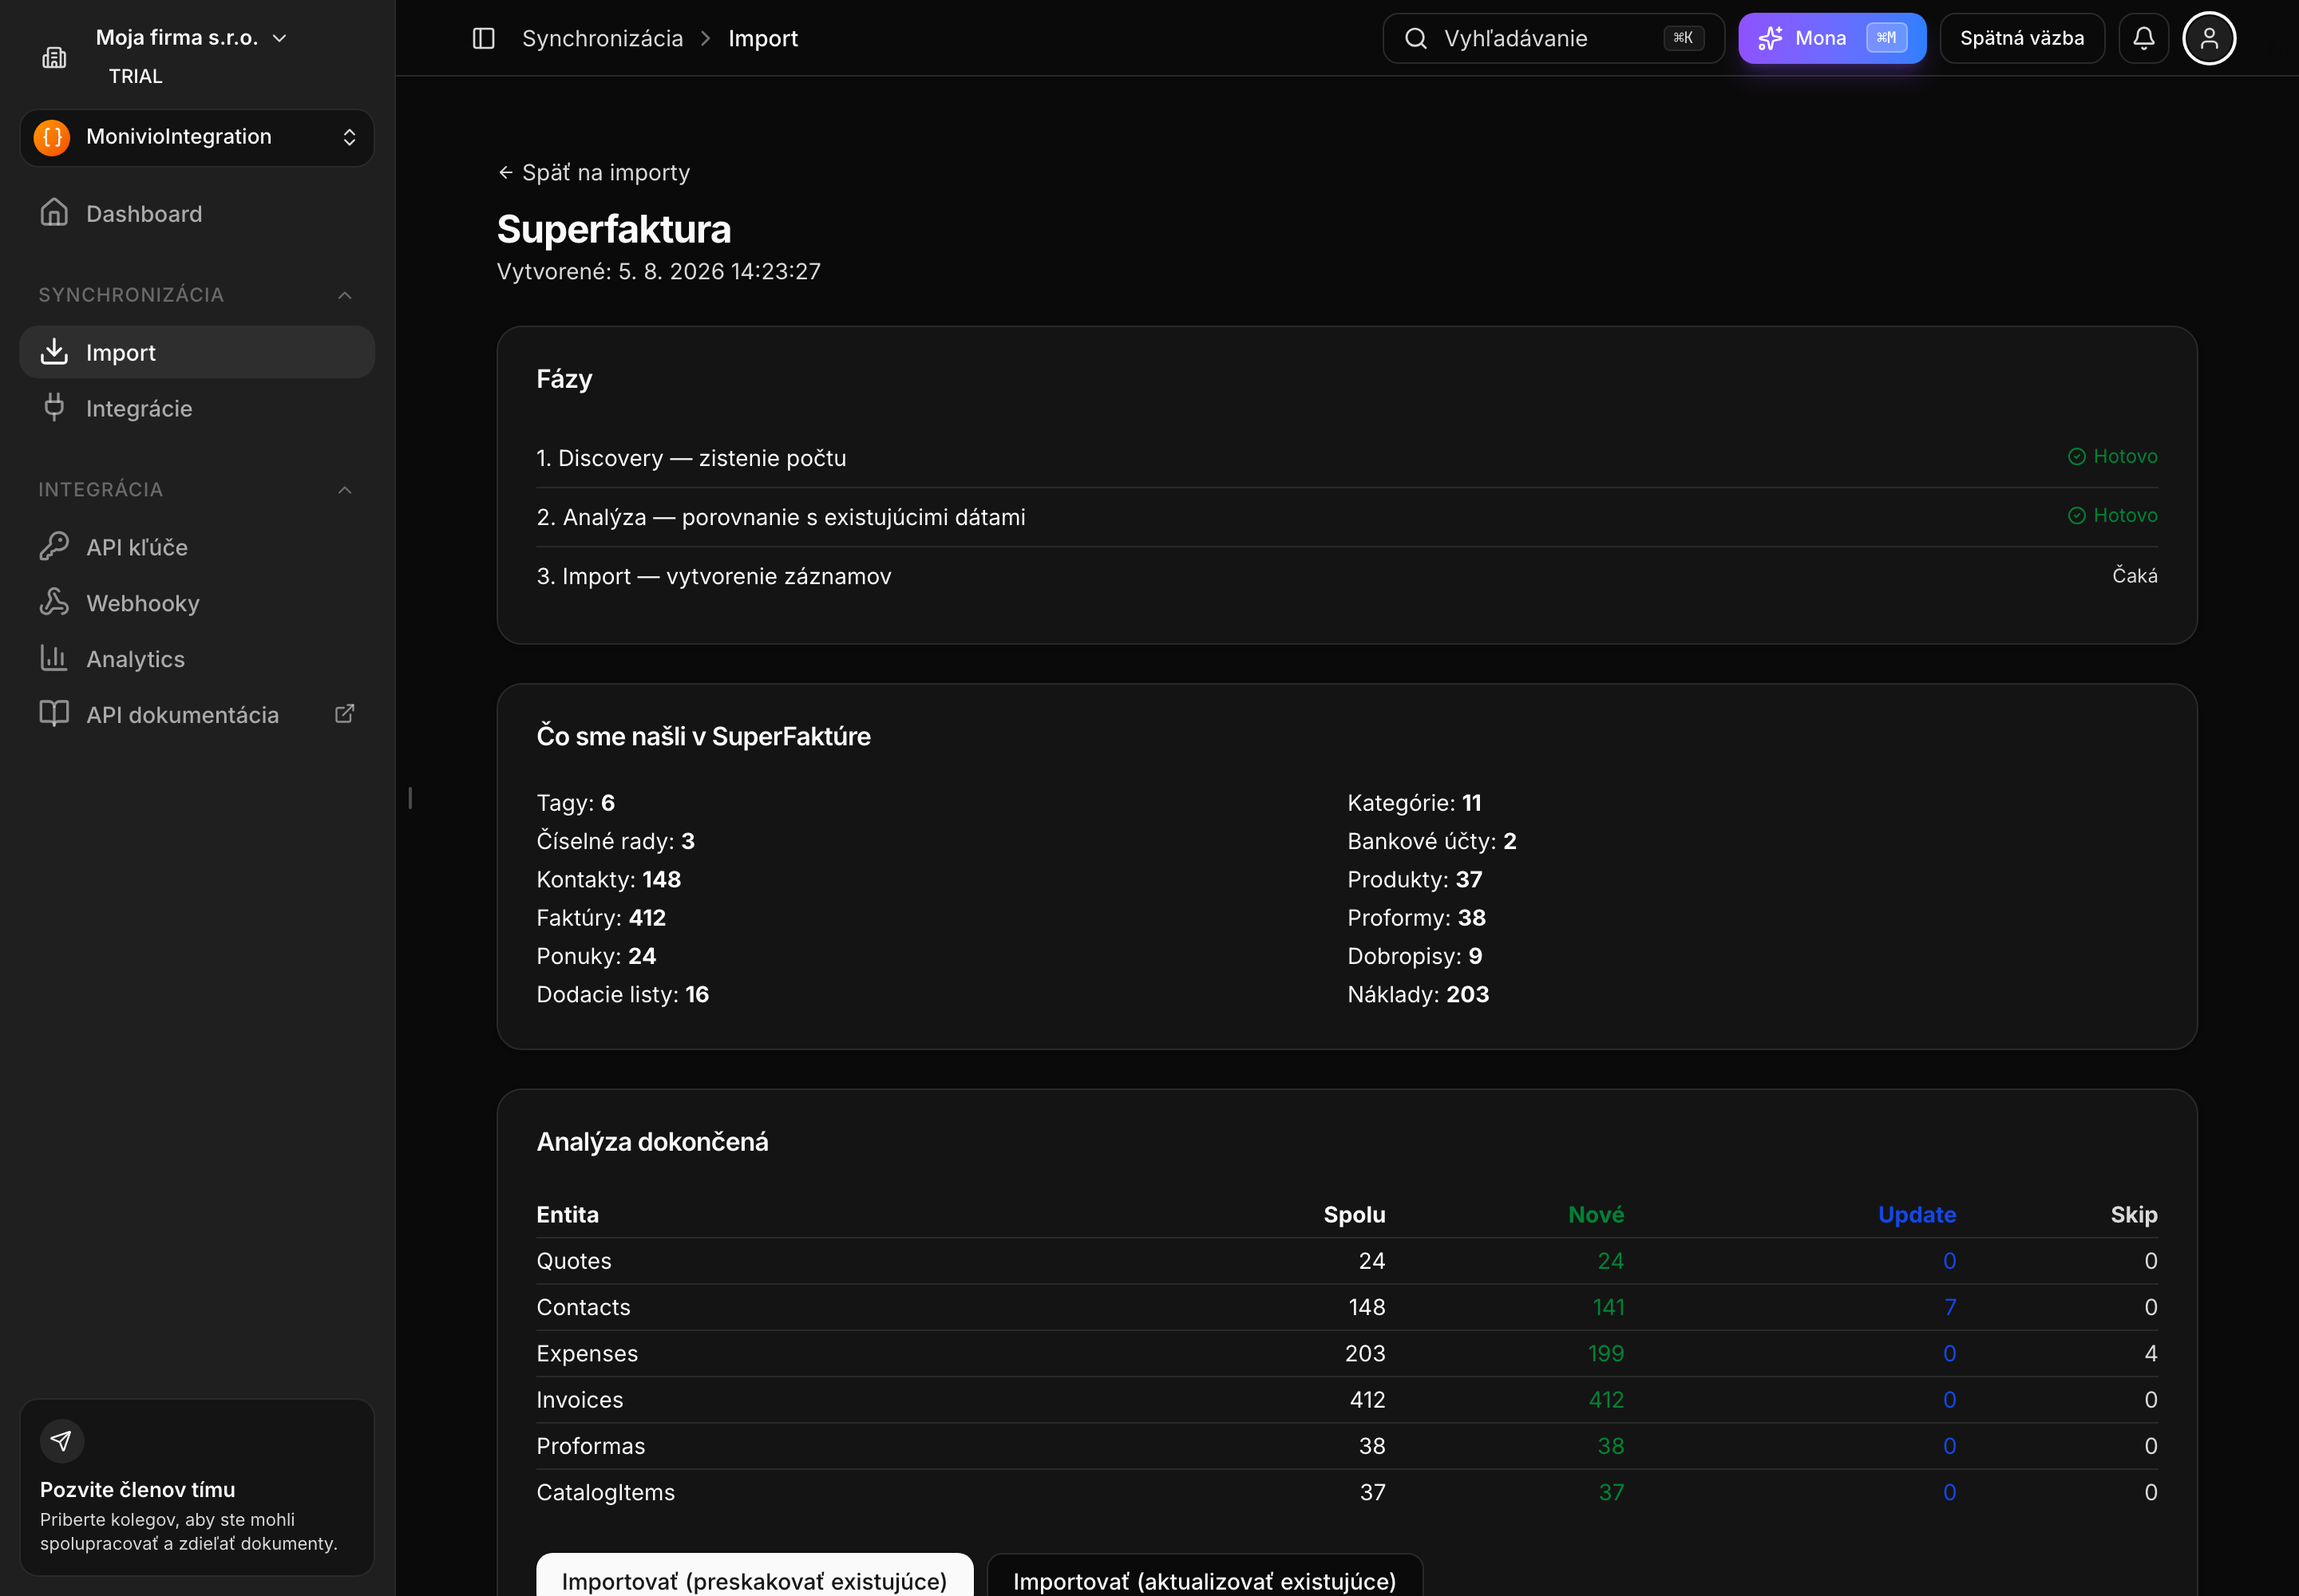Go to Integrácie in the sidebar

(197, 408)
